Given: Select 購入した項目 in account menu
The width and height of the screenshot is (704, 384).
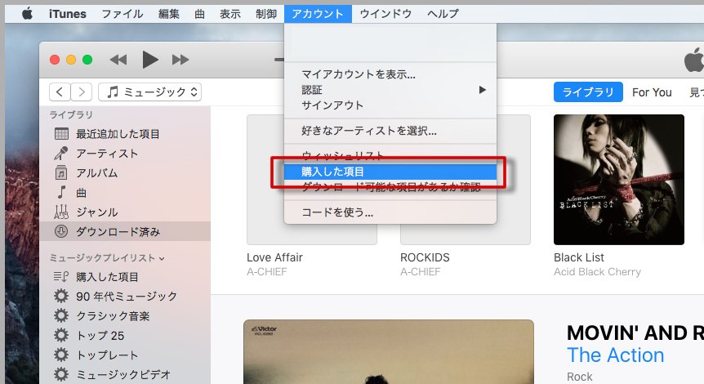Looking at the screenshot, I should (390, 172).
